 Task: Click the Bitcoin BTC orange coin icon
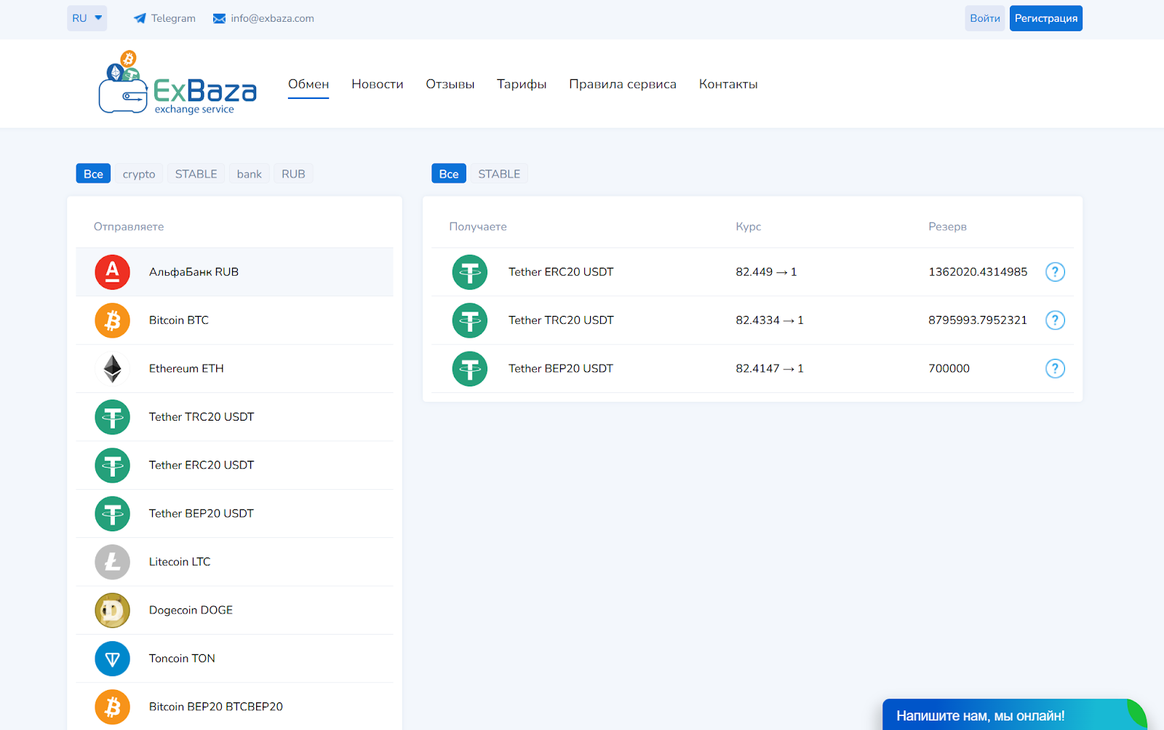click(112, 320)
